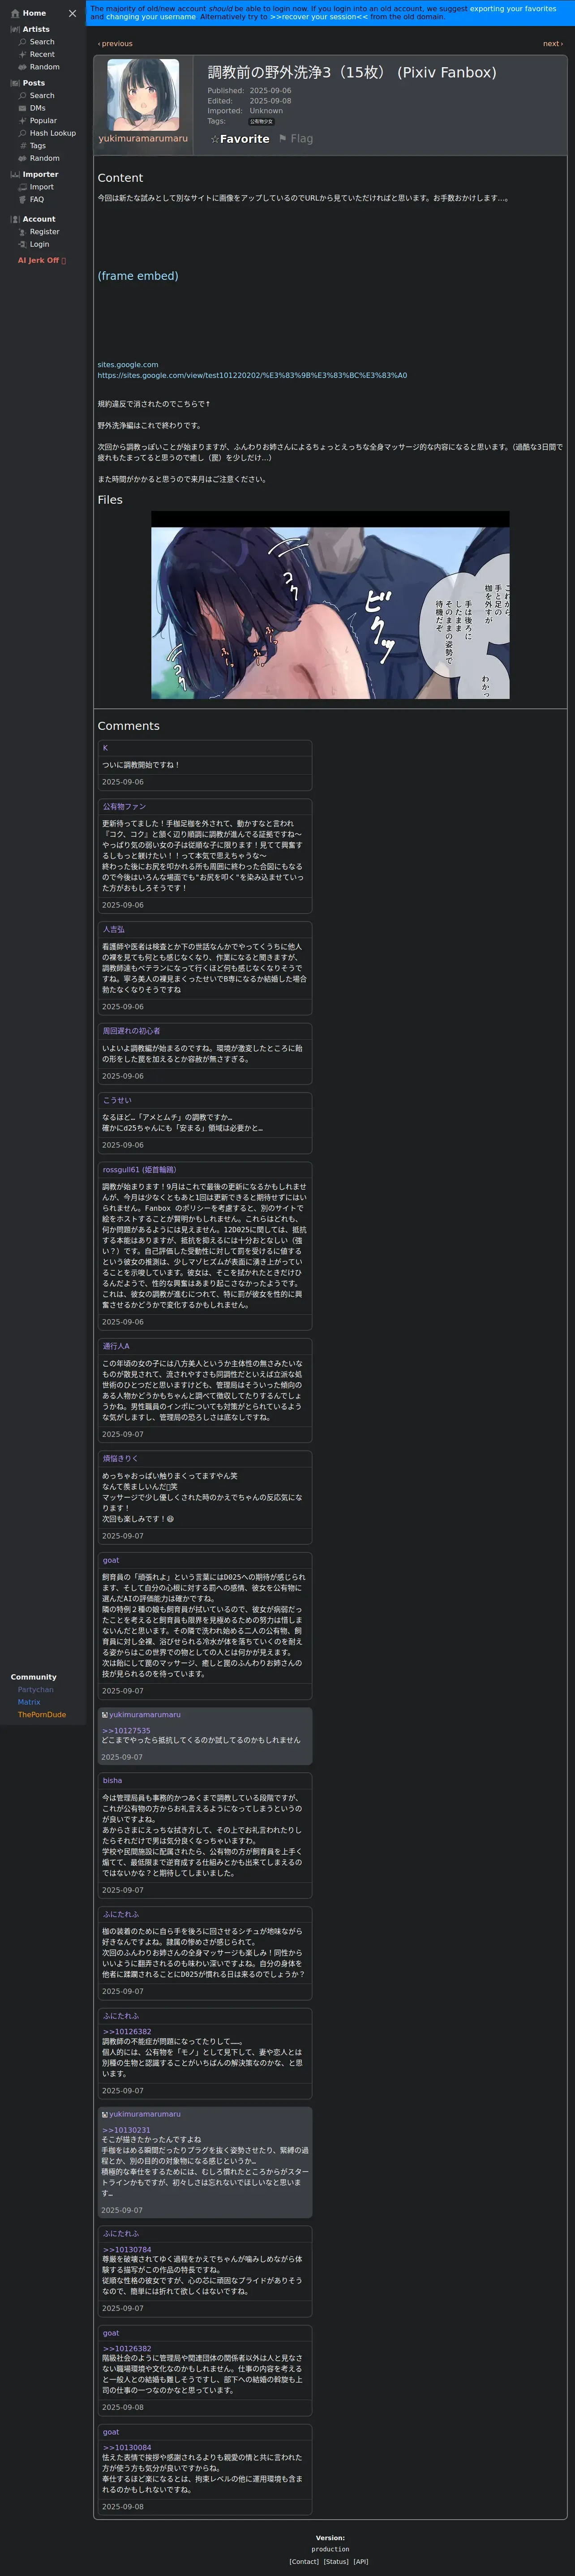Click the 公有物少女 tag
The height and width of the screenshot is (2576, 575).
[261, 122]
